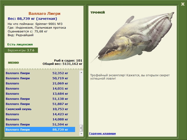Click the Оценивается с: 75,68 кг line

pyautogui.click(x=28, y=31)
